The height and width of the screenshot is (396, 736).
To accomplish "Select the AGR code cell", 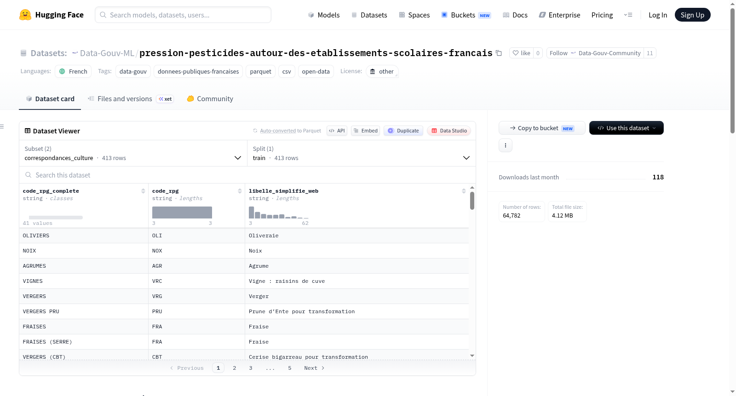I will point(196,266).
